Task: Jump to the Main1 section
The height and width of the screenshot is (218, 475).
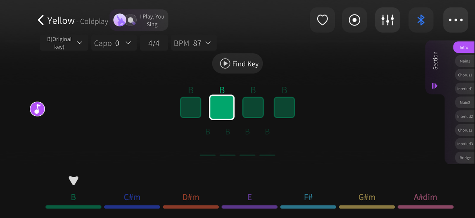Action: point(465,61)
